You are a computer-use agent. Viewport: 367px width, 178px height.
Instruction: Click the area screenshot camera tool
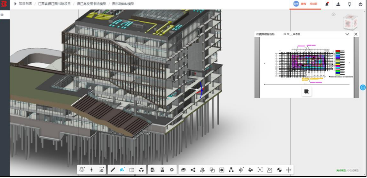(x=101, y=170)
